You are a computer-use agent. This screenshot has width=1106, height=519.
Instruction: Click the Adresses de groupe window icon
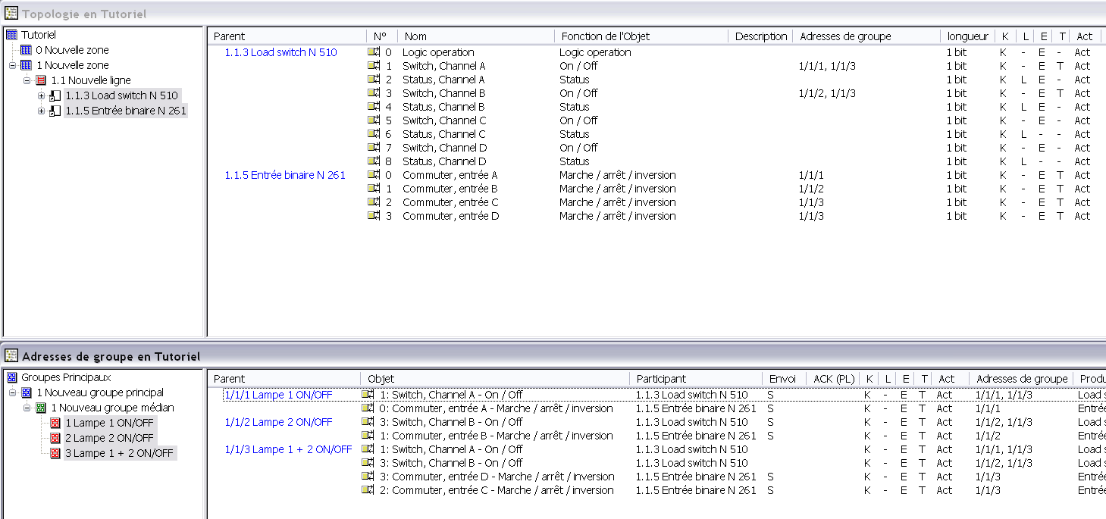(x=11, y=356)
